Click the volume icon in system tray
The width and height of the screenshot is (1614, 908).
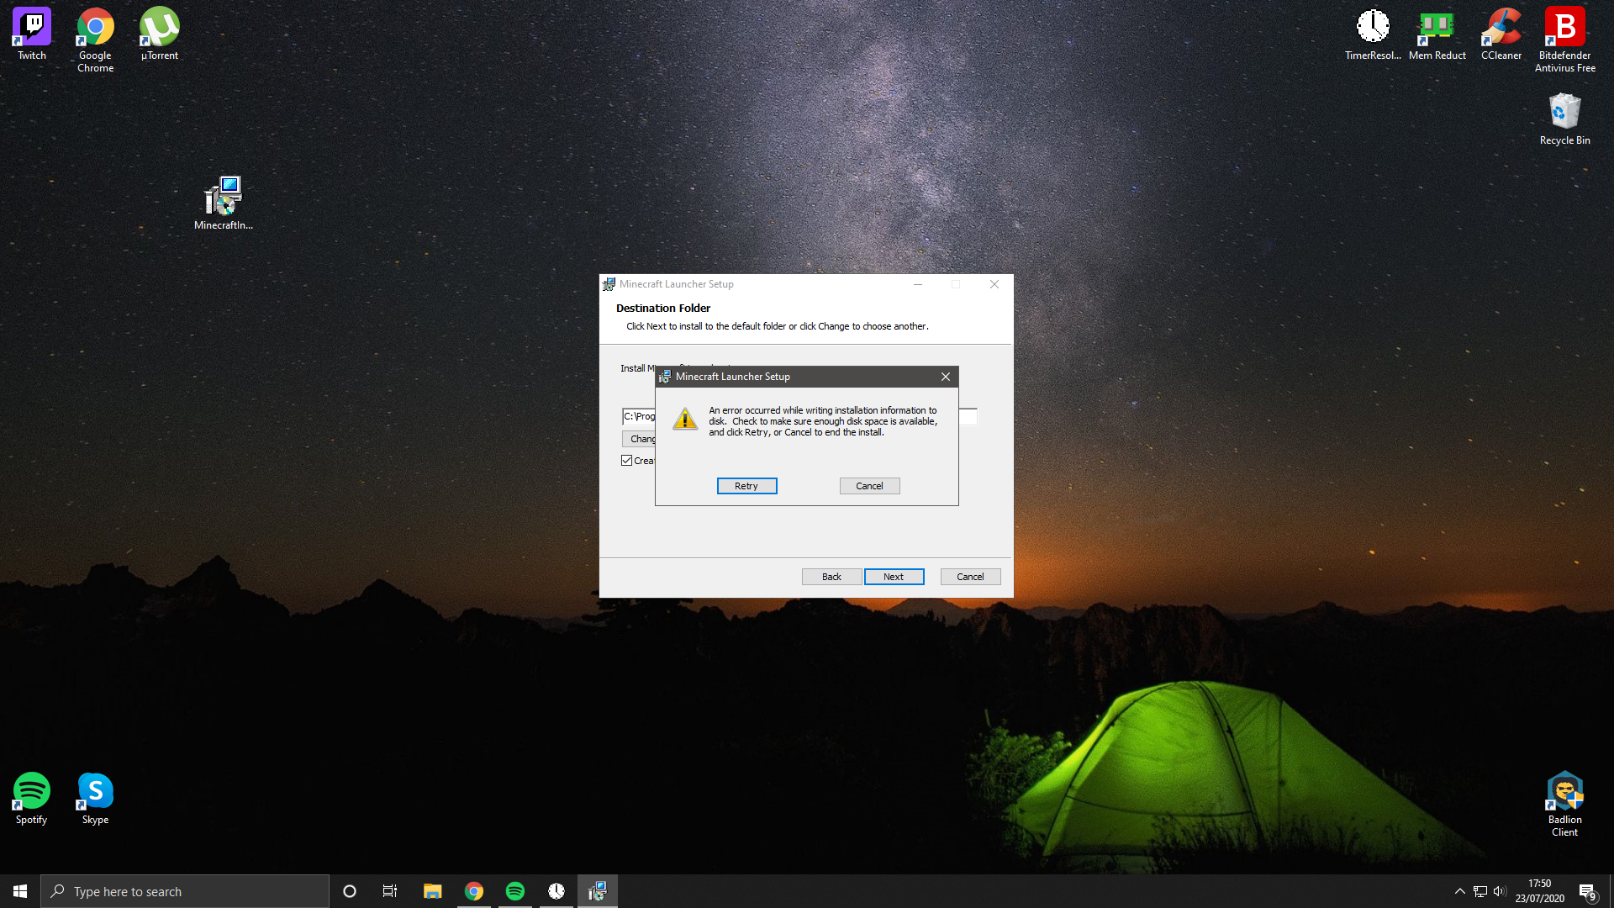[1500, 891]
